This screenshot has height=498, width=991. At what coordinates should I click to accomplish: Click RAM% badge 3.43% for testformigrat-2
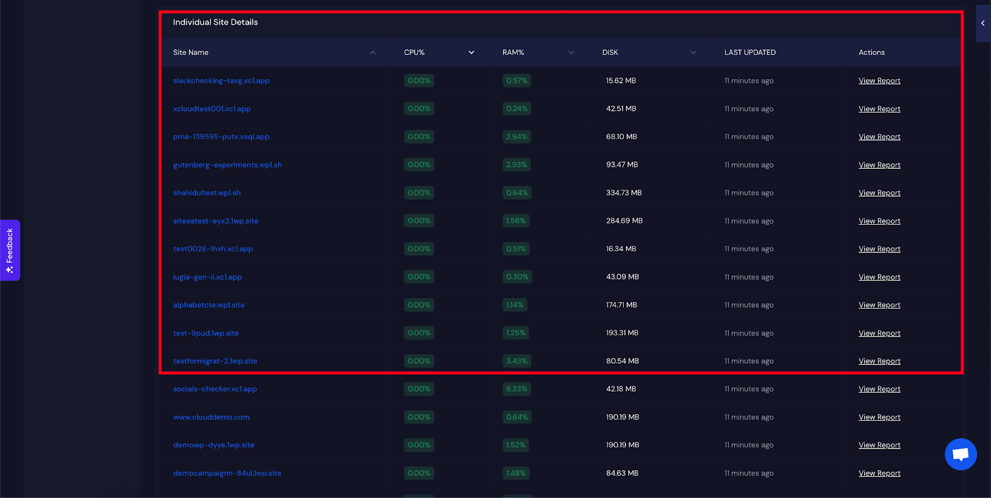(x=517, y=361)
